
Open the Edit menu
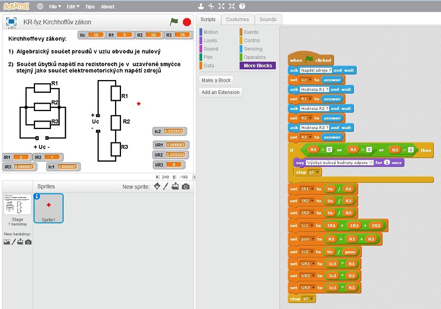click(73, 6)
